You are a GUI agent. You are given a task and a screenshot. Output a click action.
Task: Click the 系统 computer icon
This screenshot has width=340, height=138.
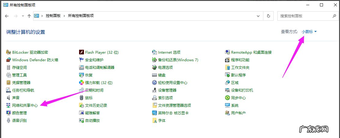click(x=227, y=105)
